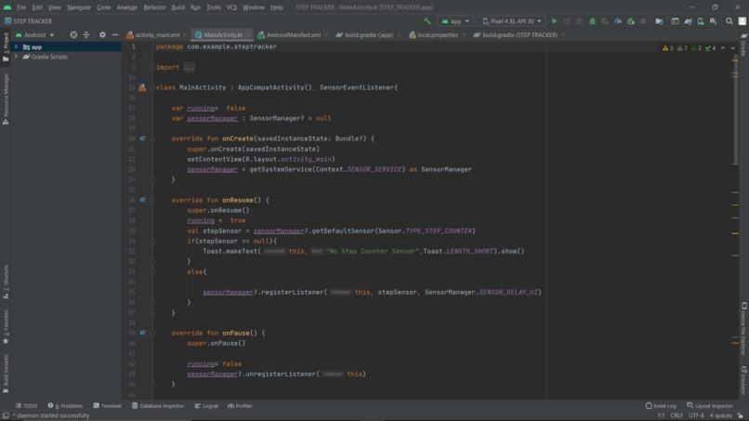Image resolution: width=749 pixels, height=421 pixels.
Task: Open the Profiler tool window
Action: [240, 406]
